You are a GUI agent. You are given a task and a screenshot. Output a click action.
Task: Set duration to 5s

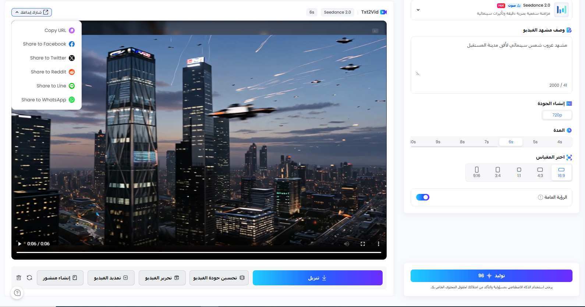pyautogui.click(x=535, y=142)
